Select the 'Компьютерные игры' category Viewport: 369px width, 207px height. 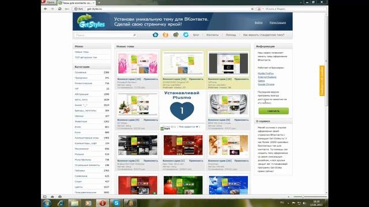click(92, 138)
